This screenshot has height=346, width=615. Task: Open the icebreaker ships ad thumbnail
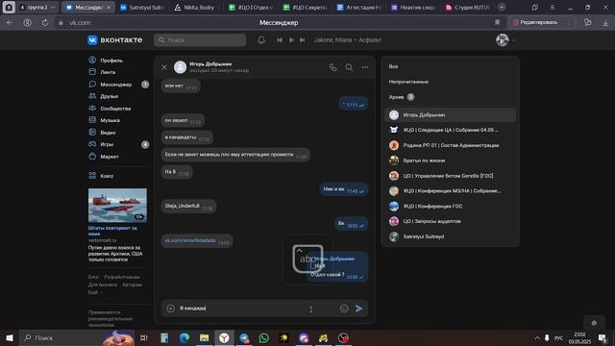click(117, 205)
